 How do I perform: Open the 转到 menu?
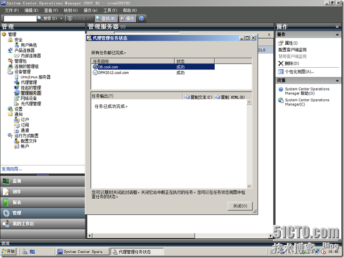[71, 10]
